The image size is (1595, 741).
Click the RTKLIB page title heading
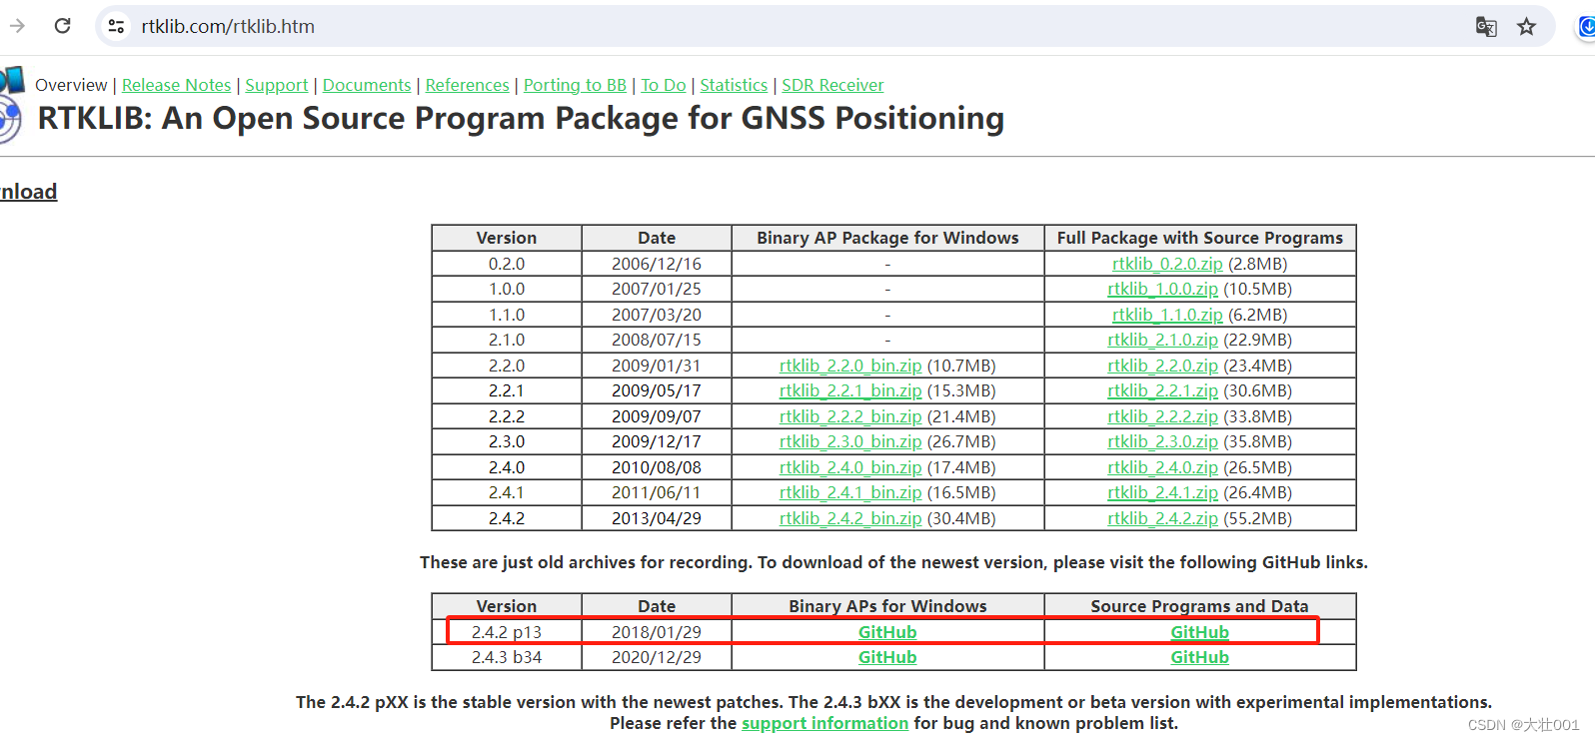coord(521,118)
